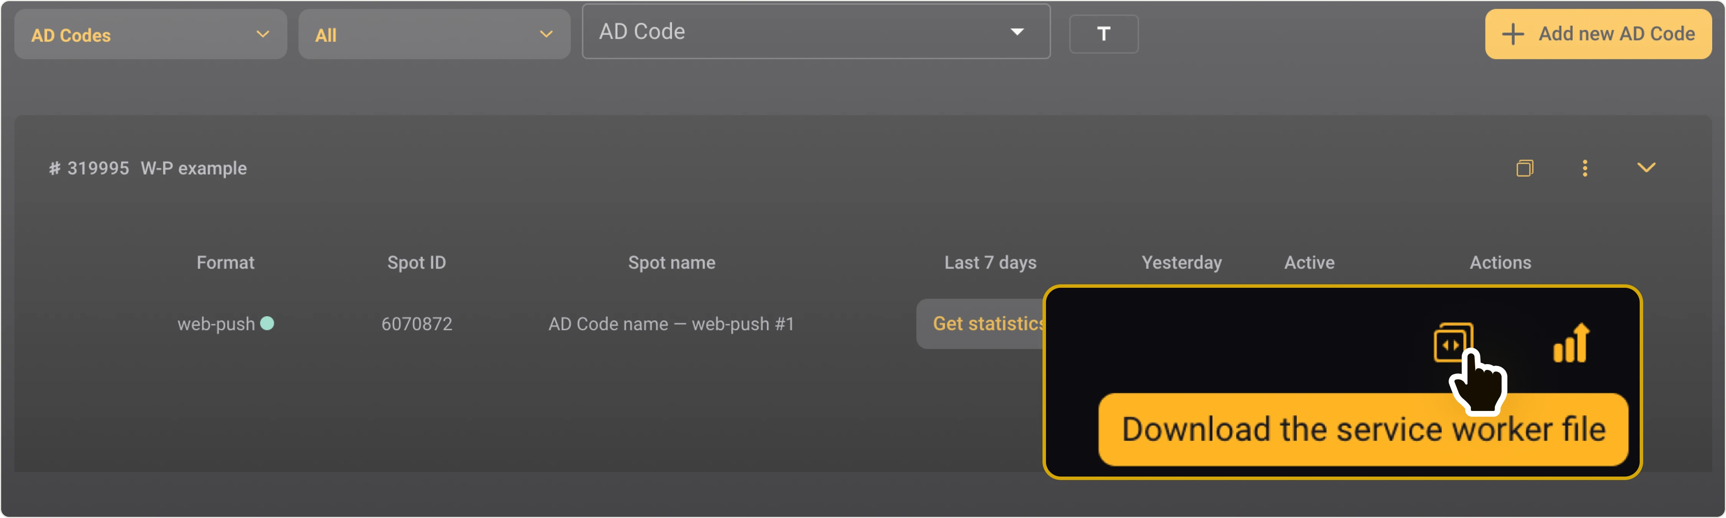1726x518 pixels.
Task: Open the three-dot menu for W-P example
Action: 1584,168
